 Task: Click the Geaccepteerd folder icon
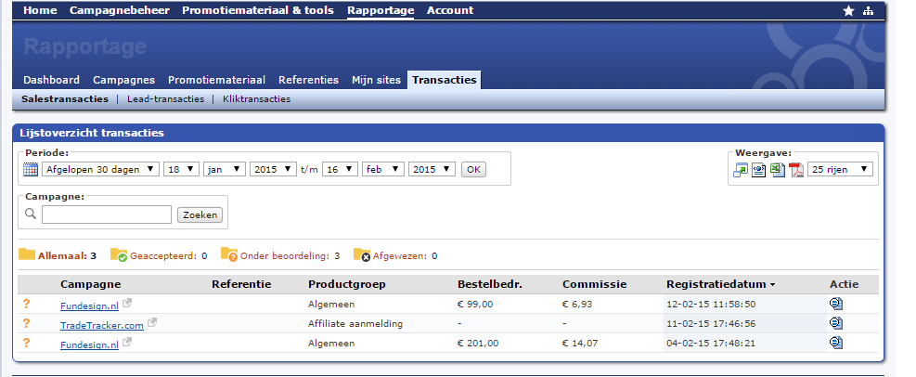pos(119,254)
